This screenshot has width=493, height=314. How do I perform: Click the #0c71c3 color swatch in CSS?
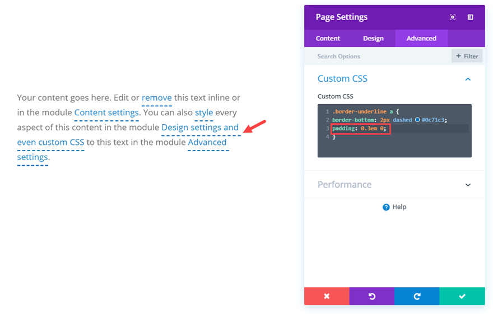coord(417,120)
